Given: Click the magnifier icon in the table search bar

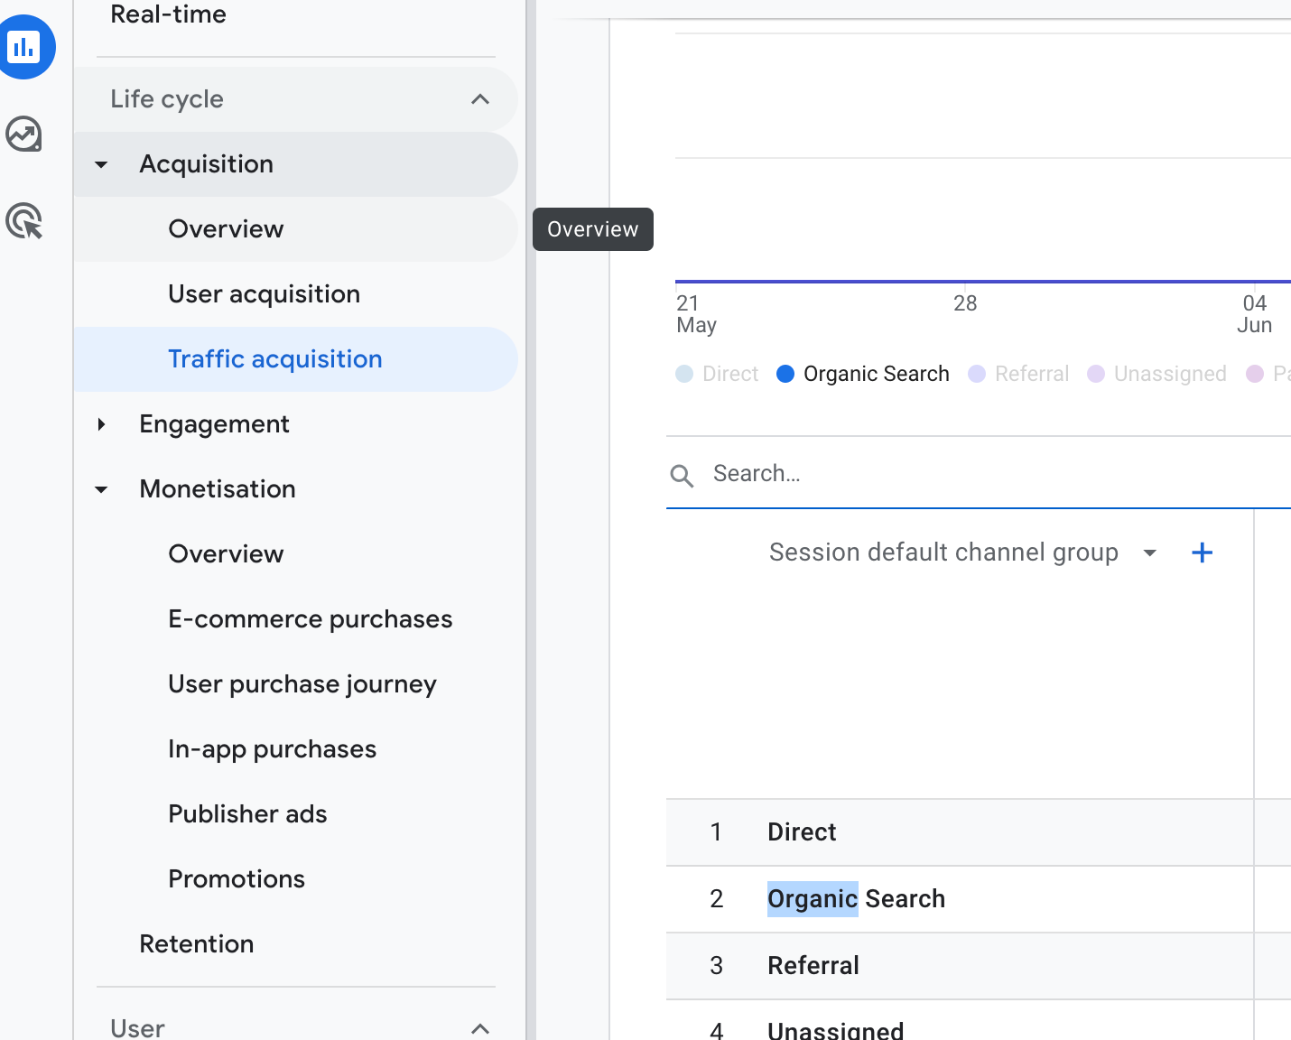Looking at the screenshot, I should pyautogui.click(x=682, y=474).
